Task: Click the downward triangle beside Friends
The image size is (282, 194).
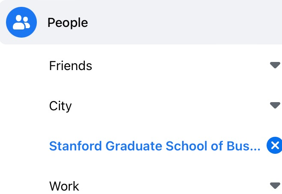Action: pyautogui.click(x=275, y=65)
